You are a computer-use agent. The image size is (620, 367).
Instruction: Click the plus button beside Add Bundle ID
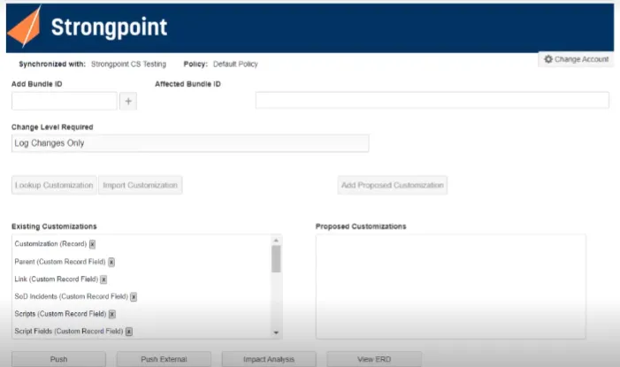click(x=128, y=101)
